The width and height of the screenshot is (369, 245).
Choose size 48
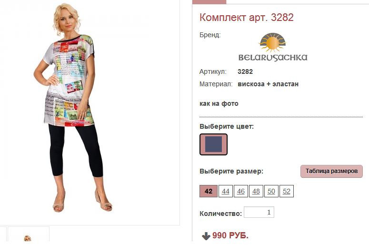tap(256, 191)
